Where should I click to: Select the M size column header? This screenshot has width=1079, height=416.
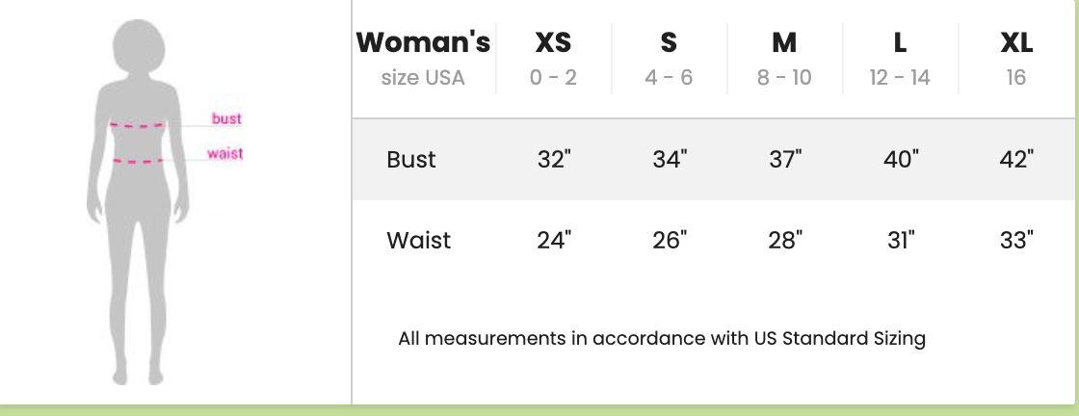coord(784,43)
